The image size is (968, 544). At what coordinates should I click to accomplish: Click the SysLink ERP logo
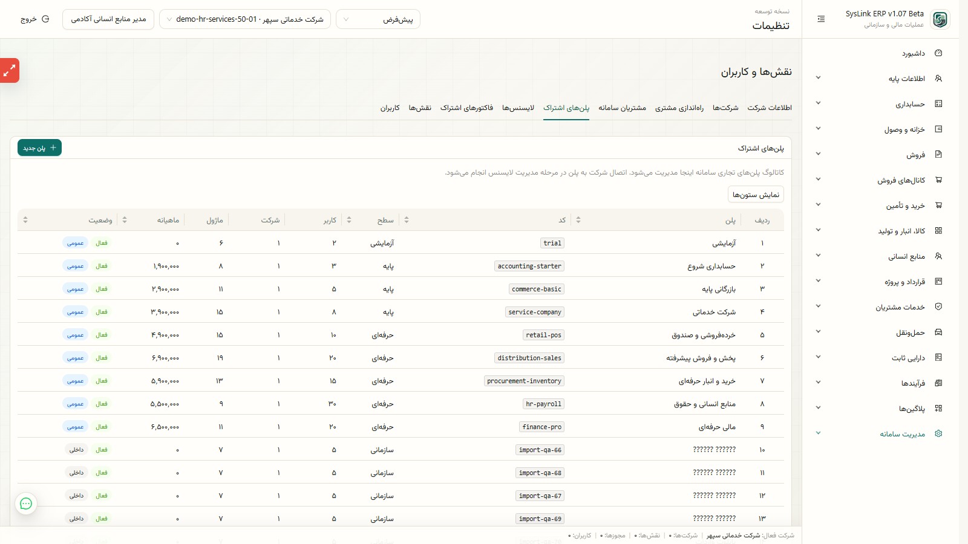(x=940, y=19)
